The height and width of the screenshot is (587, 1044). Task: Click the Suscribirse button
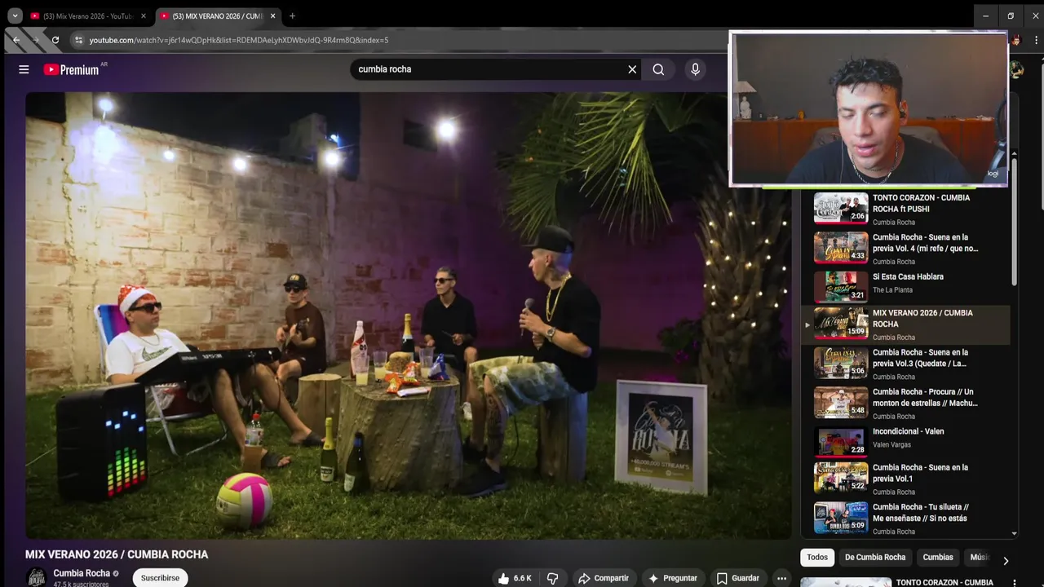coord(160,578)
